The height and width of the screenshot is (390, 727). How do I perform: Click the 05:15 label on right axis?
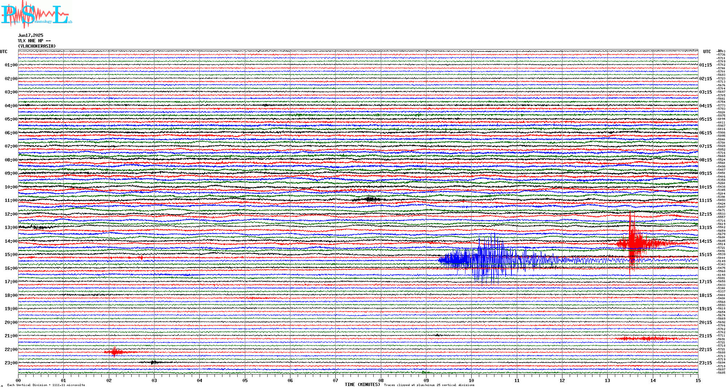[x=706, y=119]
